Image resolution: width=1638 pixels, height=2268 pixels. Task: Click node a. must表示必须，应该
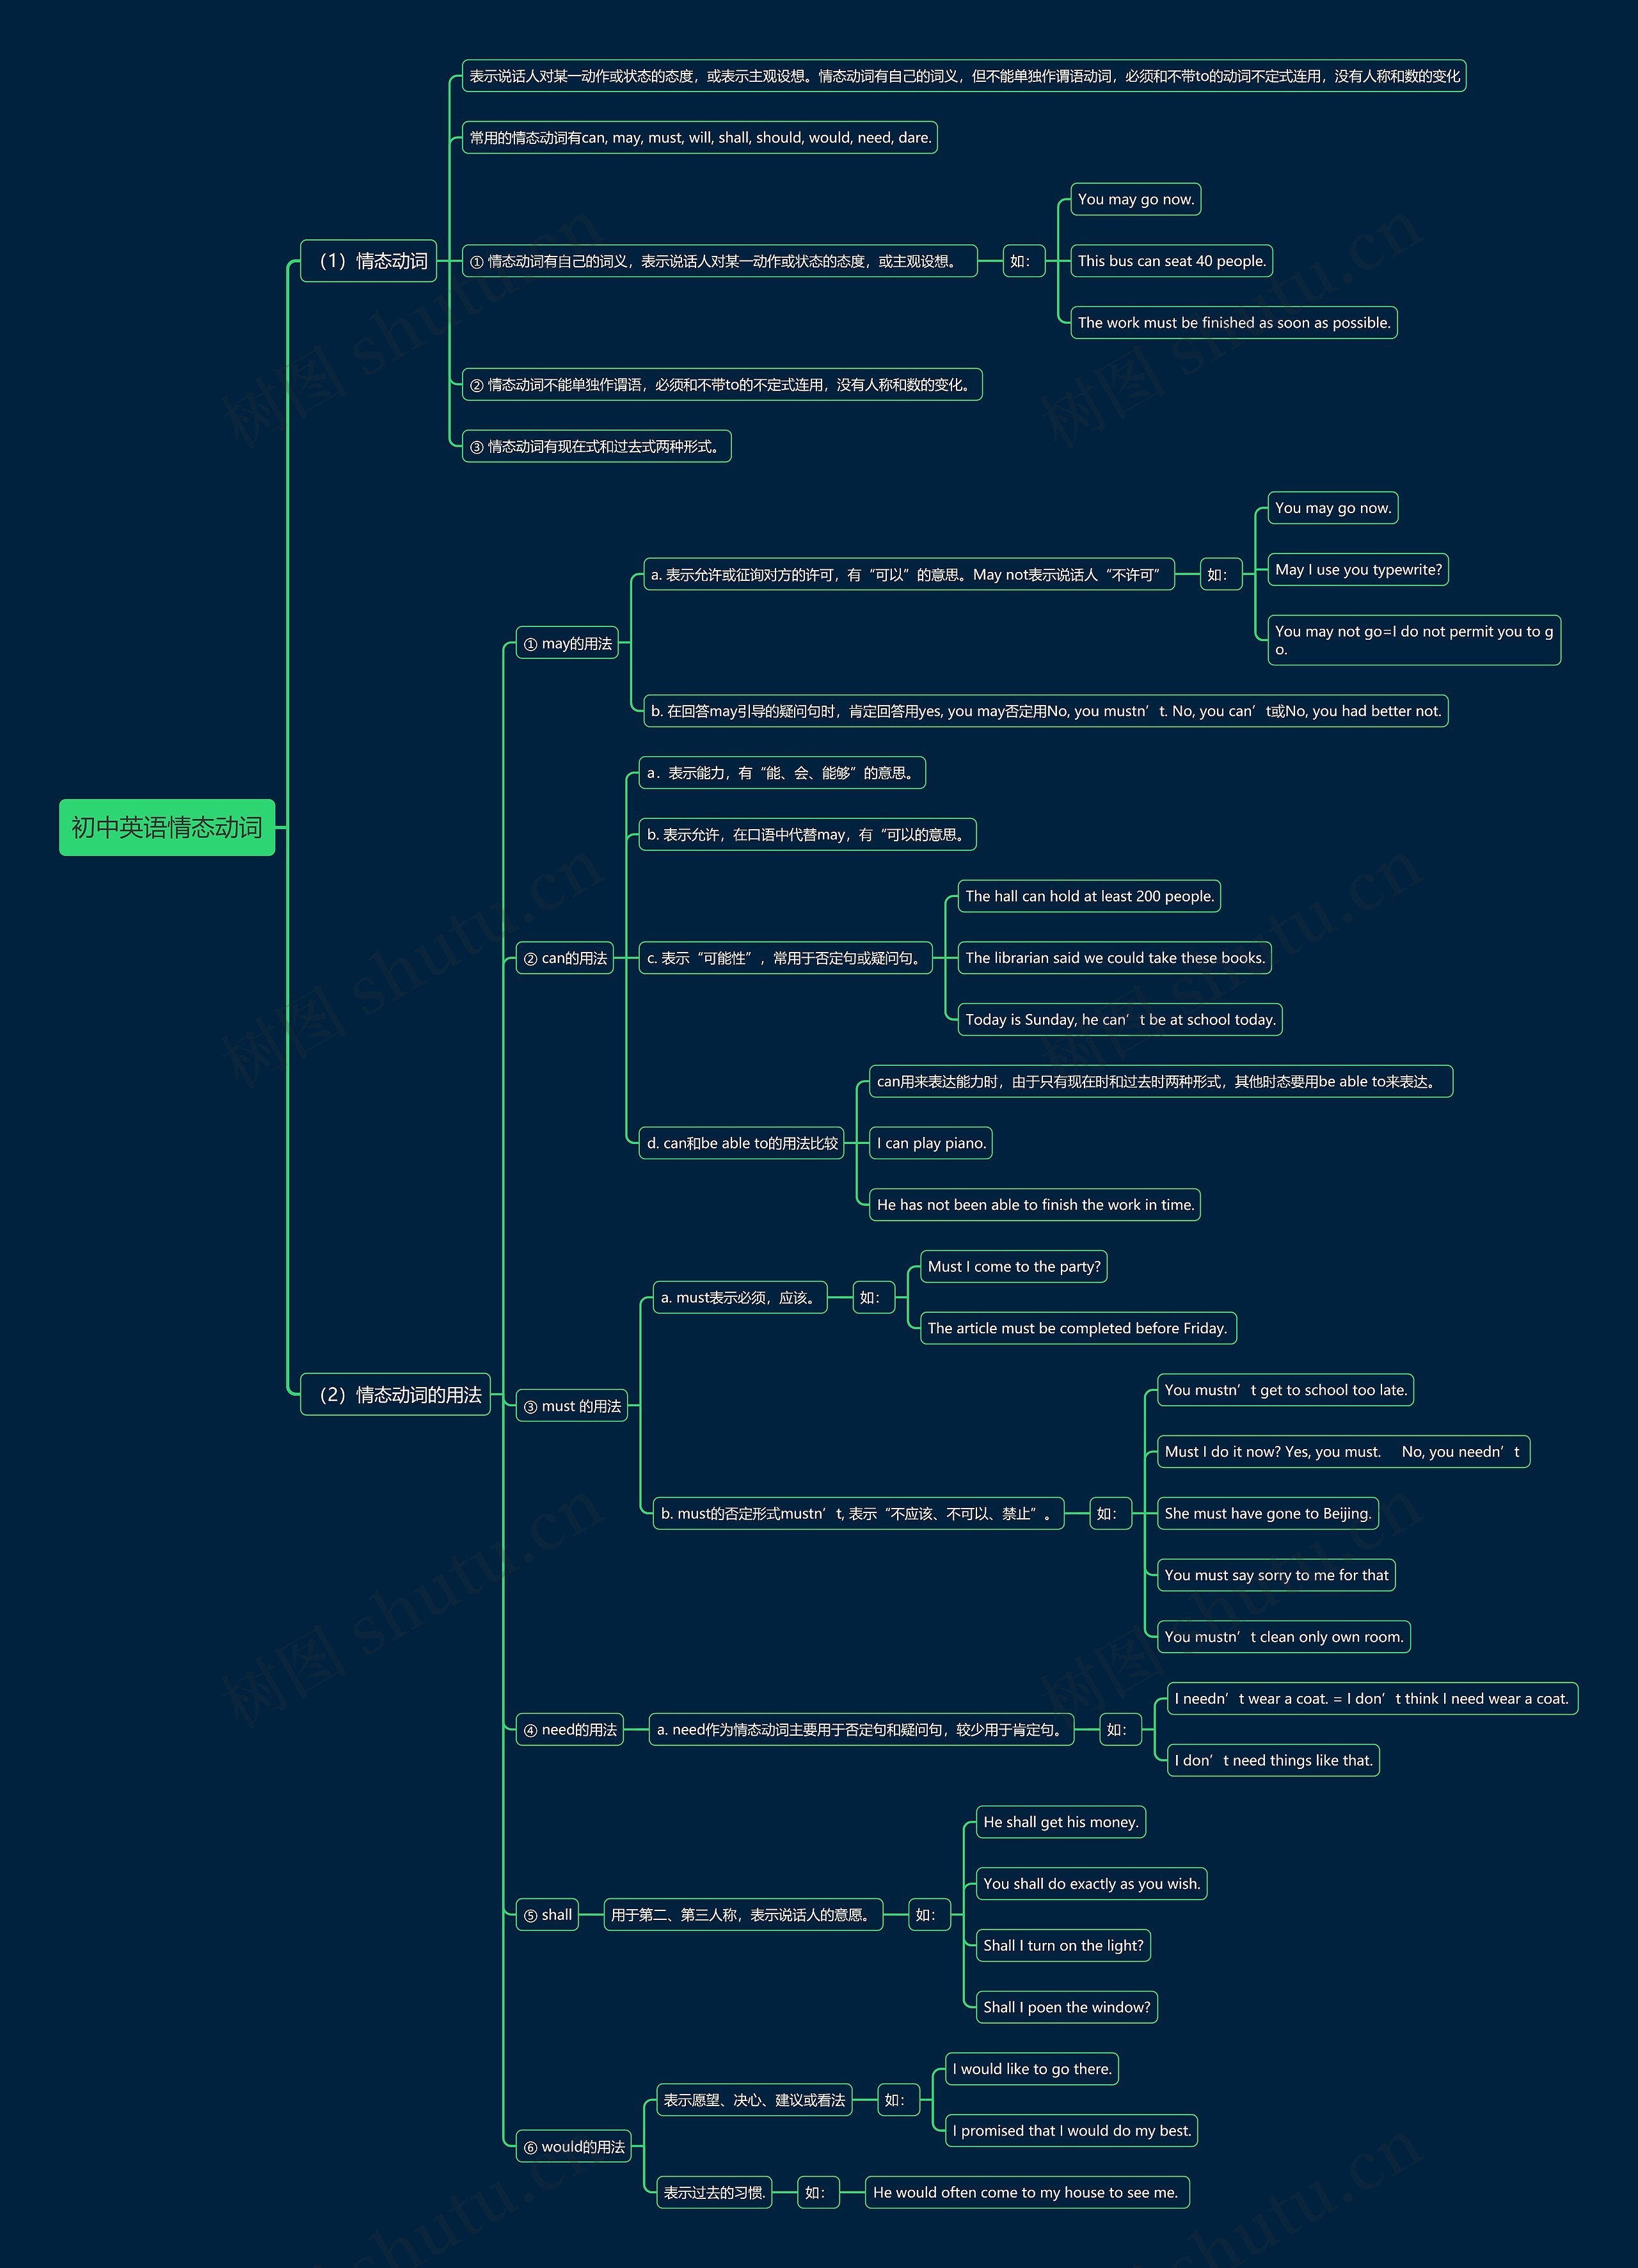(x=740, y=1298)
